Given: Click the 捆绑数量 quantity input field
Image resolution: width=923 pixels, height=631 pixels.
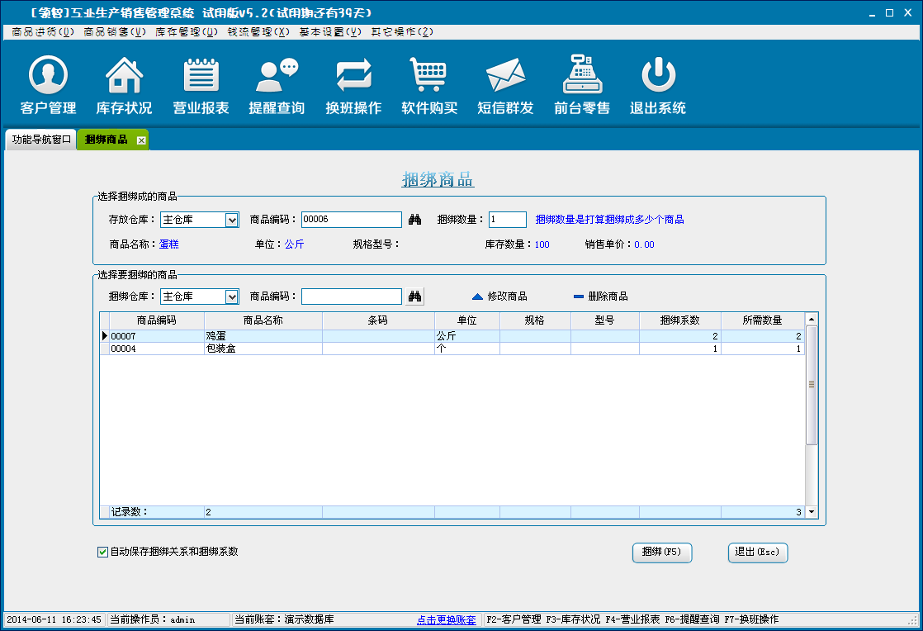Looking at the screenshot, I should point(507,220).
